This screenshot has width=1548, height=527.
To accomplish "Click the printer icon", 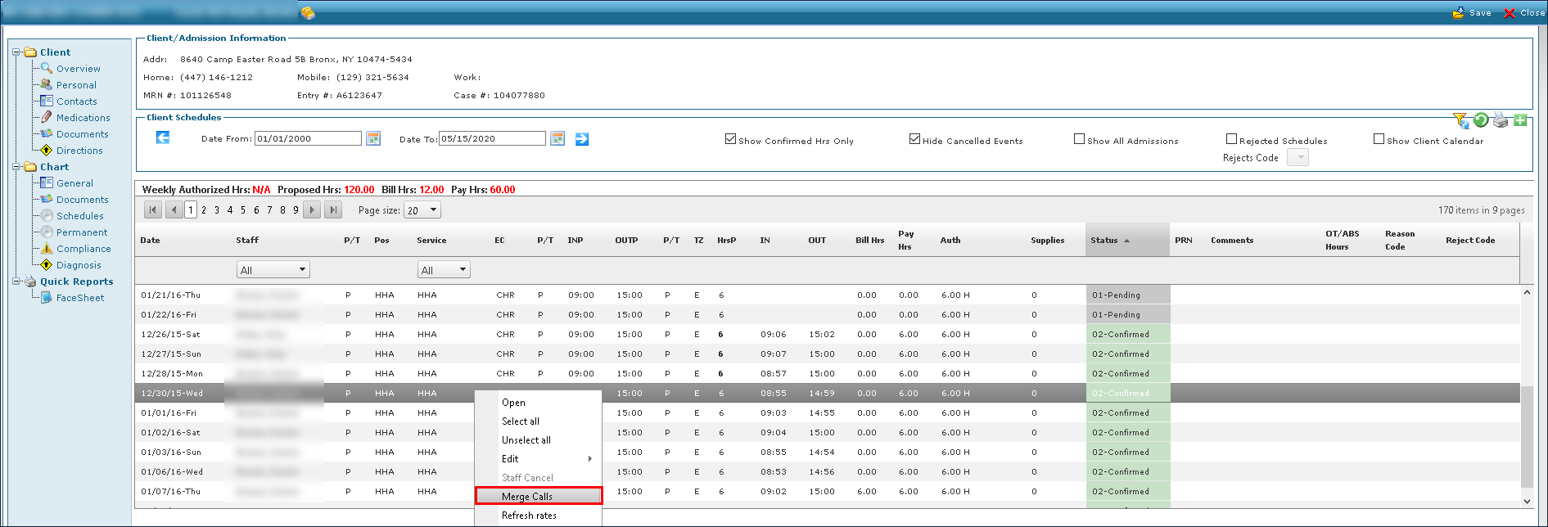I will point(1501,121).
